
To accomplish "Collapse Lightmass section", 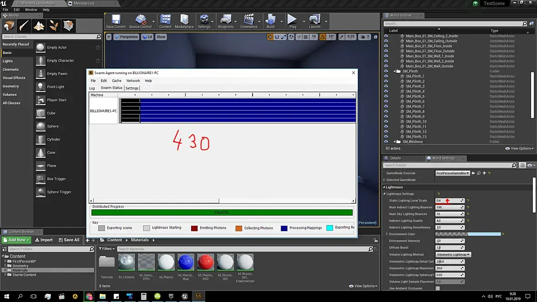I will click(384, 187).
